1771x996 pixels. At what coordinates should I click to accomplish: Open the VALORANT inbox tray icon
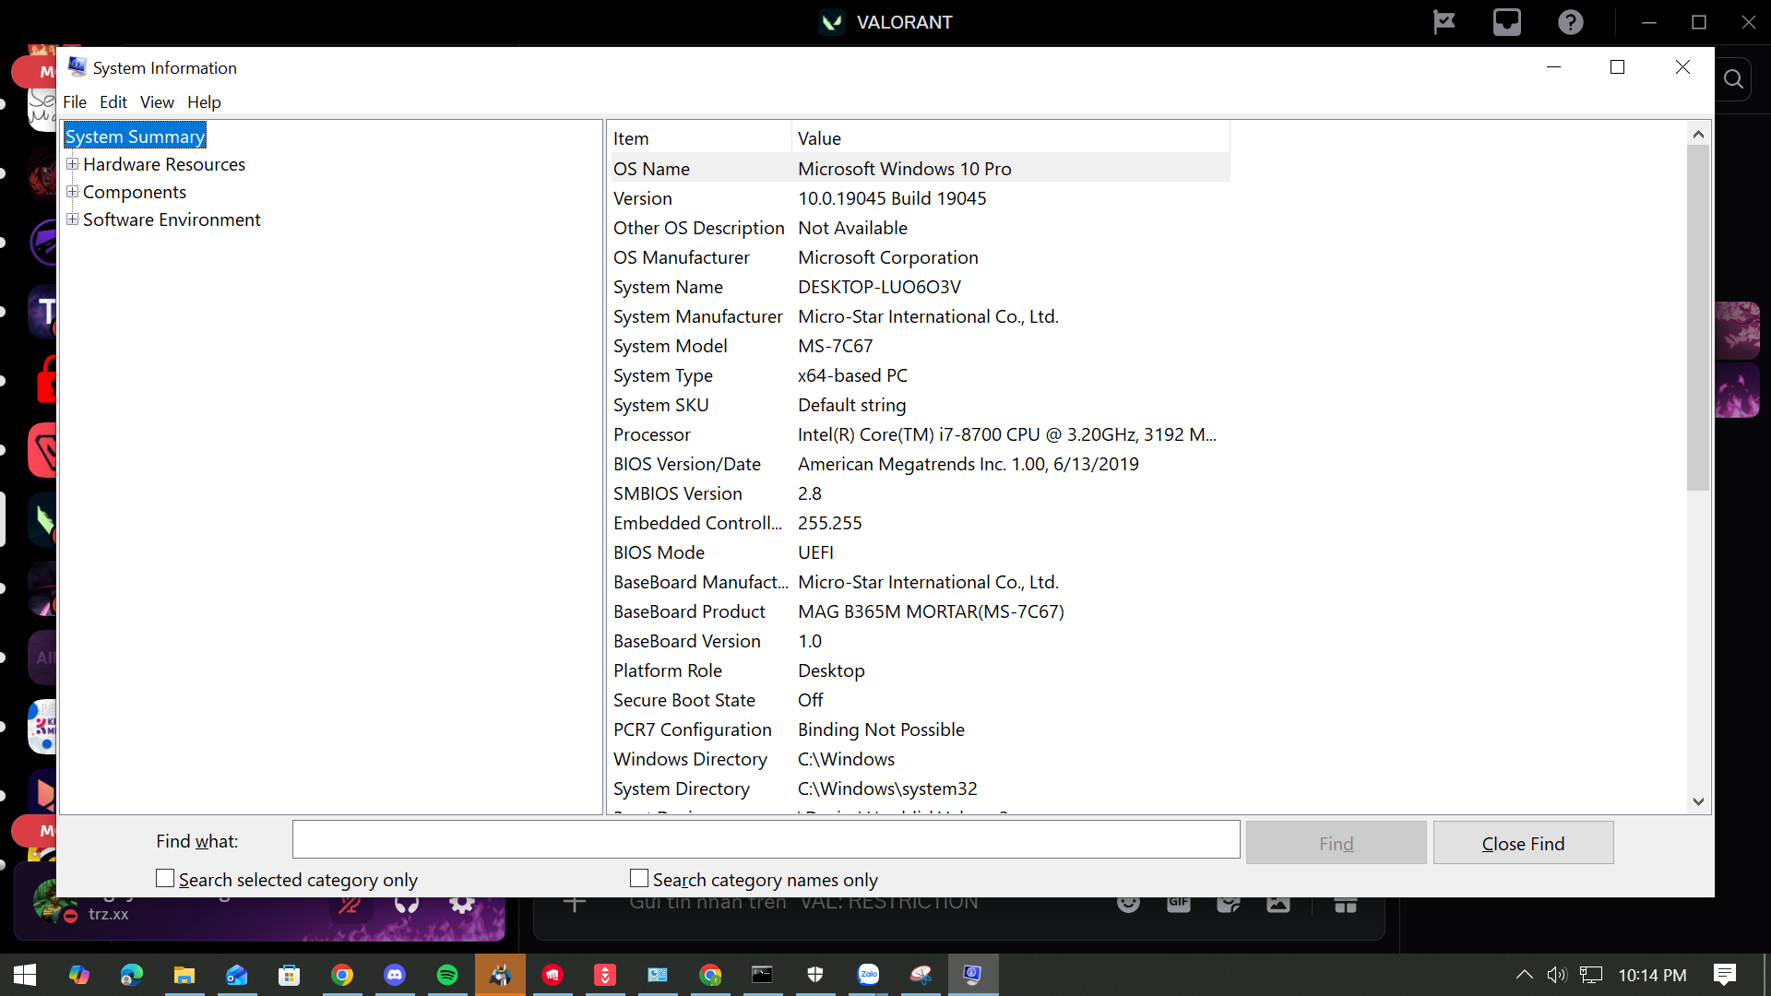[1506, 22]
